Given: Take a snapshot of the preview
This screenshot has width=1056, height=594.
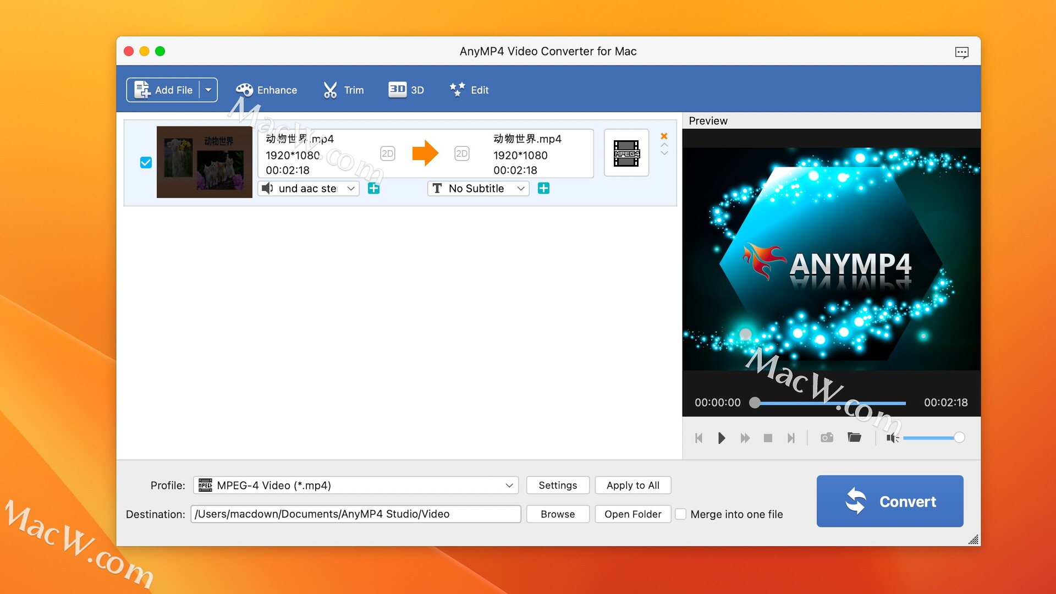Looking at the screenshot, I should click(x=826, y=438).
